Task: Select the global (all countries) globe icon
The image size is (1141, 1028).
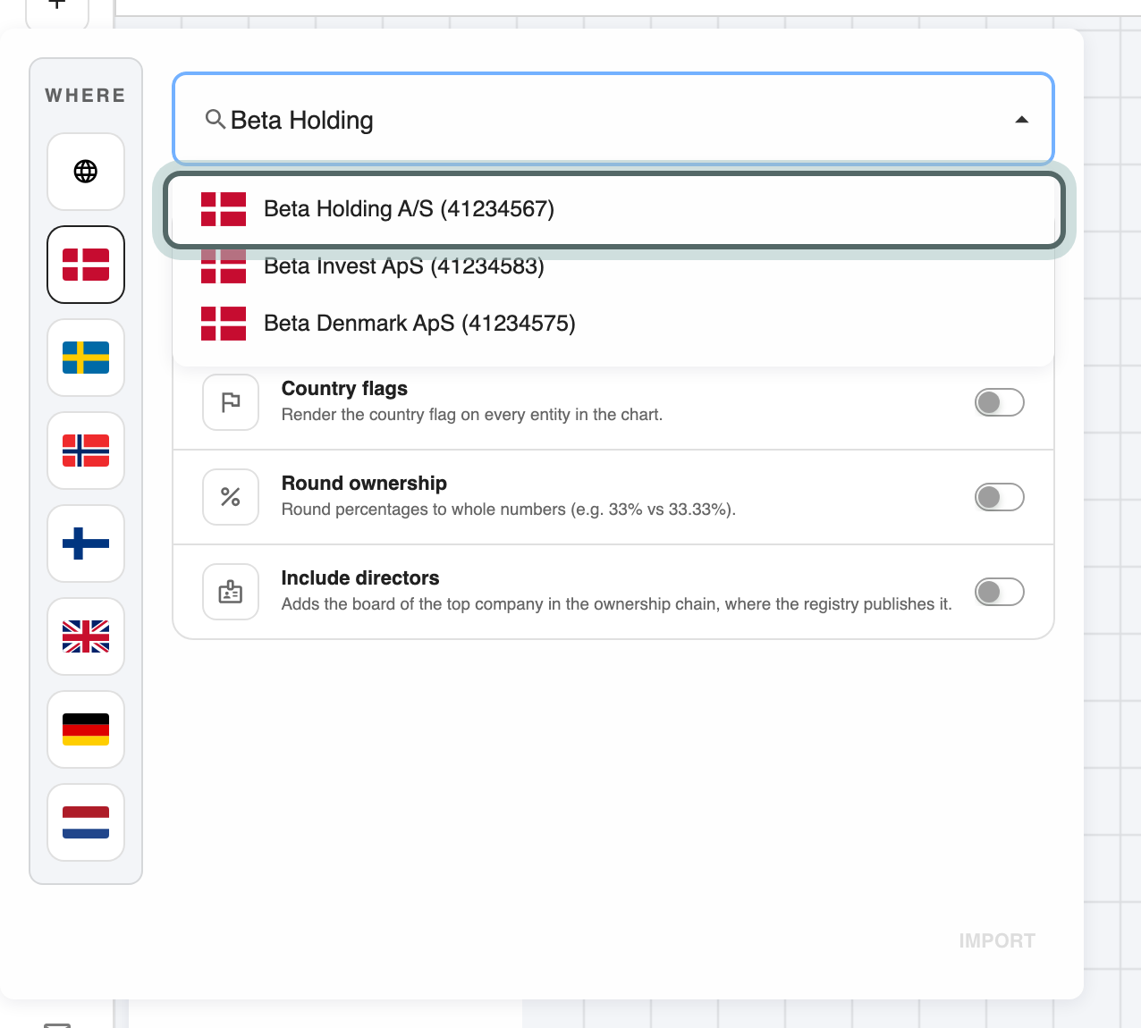Action: click(x=86, y=172)
